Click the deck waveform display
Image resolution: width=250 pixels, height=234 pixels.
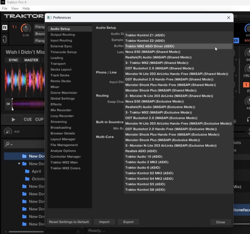tap(25, 80)
